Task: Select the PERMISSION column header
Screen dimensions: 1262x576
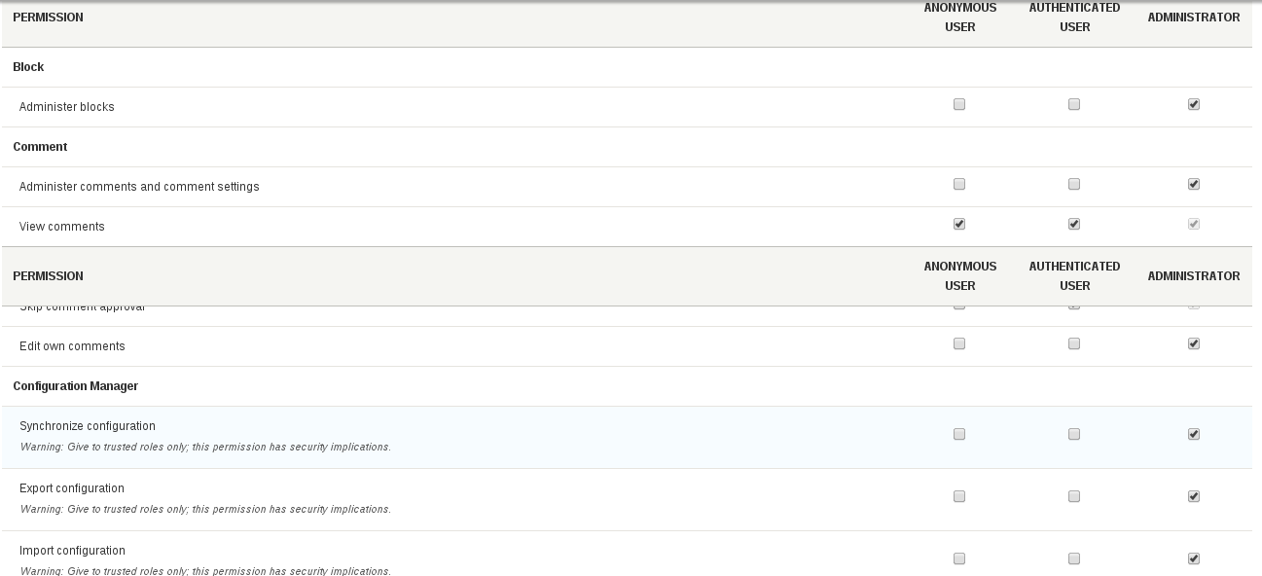Action: click(48, 17)
